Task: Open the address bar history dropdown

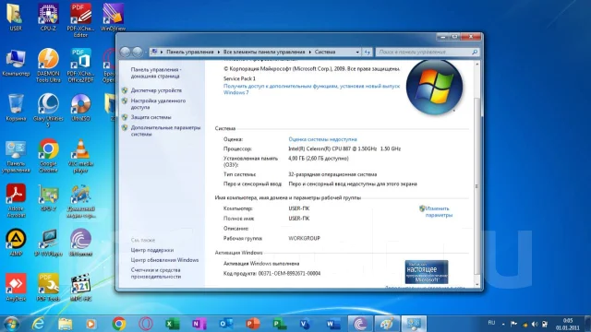Action: tap(357, 52)
